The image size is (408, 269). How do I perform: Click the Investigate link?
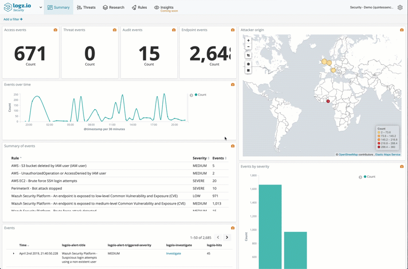coord(174,253)
